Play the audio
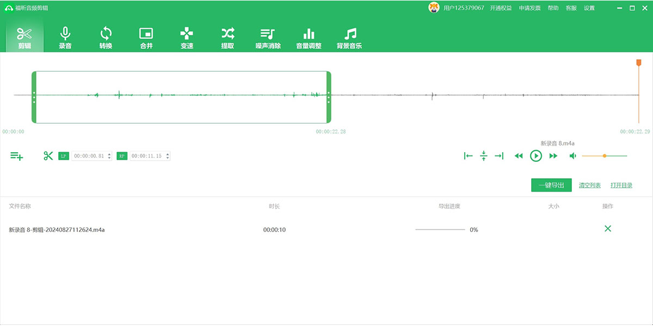The image size is (653, 326). click(536, 156)
